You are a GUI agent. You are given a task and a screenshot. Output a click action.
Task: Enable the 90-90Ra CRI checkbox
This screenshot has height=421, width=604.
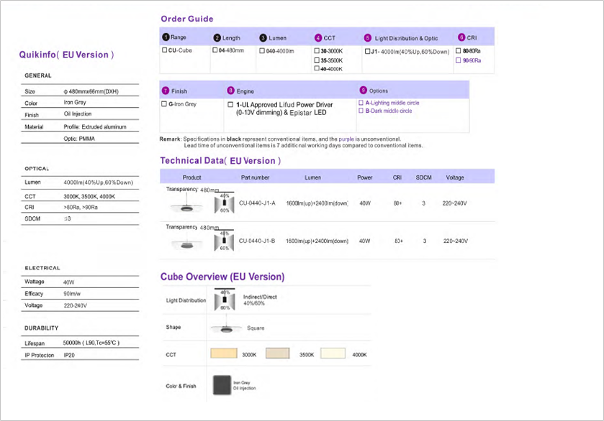coord(459,60)
